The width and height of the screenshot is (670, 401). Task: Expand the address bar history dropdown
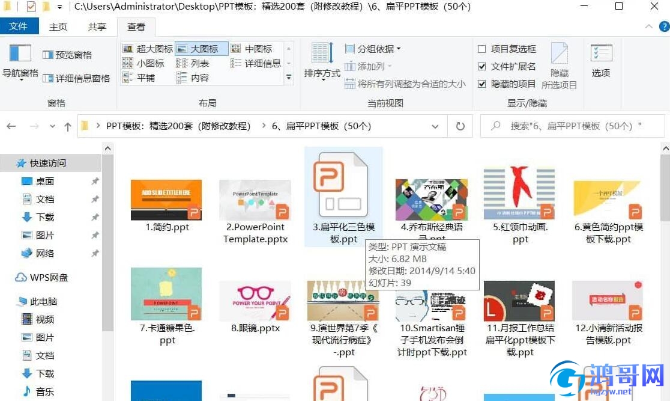click(435, 126)
